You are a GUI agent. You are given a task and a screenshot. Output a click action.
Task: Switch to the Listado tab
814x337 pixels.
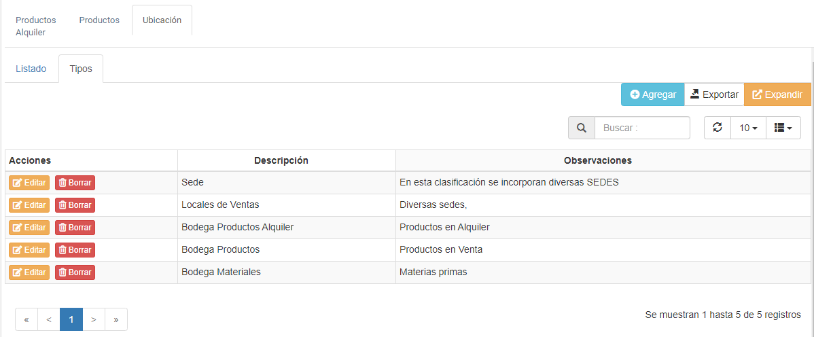[31, 69]
